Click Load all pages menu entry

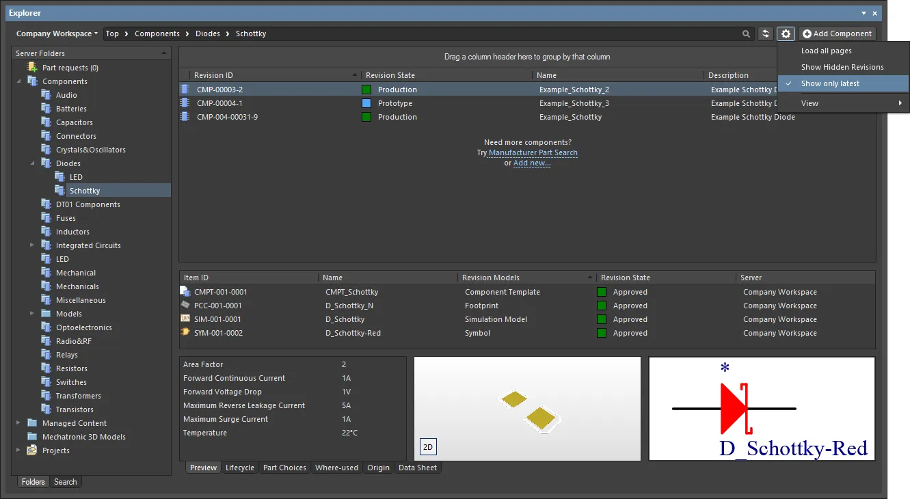[x=826, y=51]
